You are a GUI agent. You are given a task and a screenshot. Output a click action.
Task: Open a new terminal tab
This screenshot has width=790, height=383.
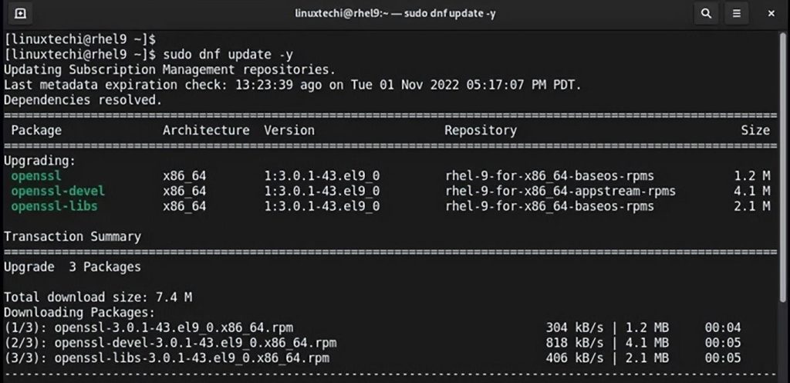pyautogui.click(x=21, y=14)
